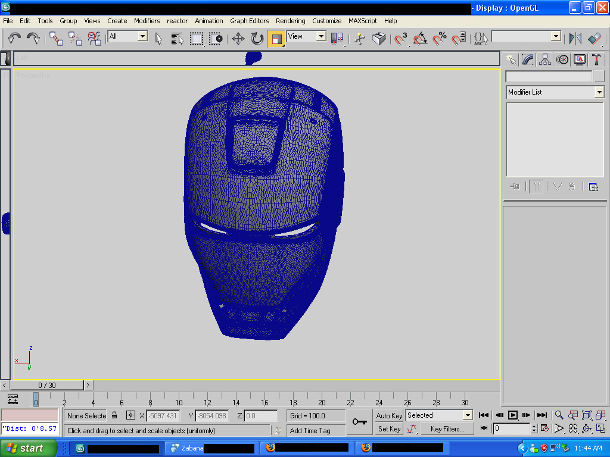Click the Zoom magnifier viewport control

click(x=559, y=415)
